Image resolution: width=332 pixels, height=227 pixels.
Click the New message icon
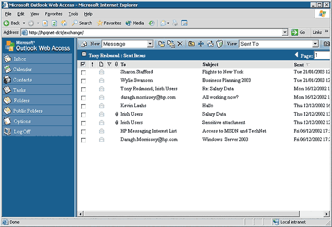point(84,44)
